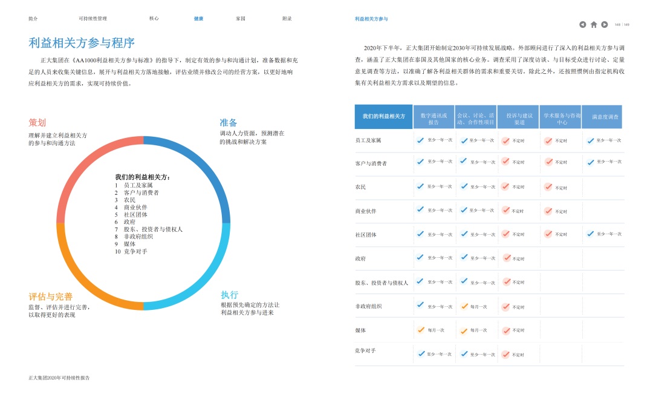
Task: Click blue checkmark for 社区团体 满意度调查
Action: 590,234
